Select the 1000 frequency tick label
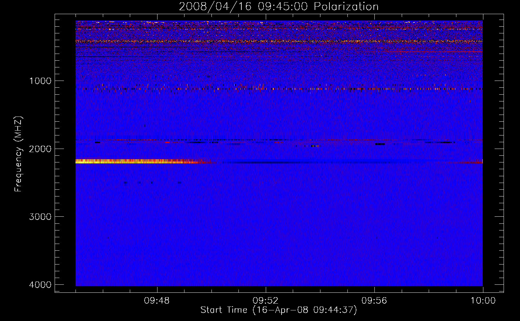The image size is (520, 321). click(x=40, y=81)
